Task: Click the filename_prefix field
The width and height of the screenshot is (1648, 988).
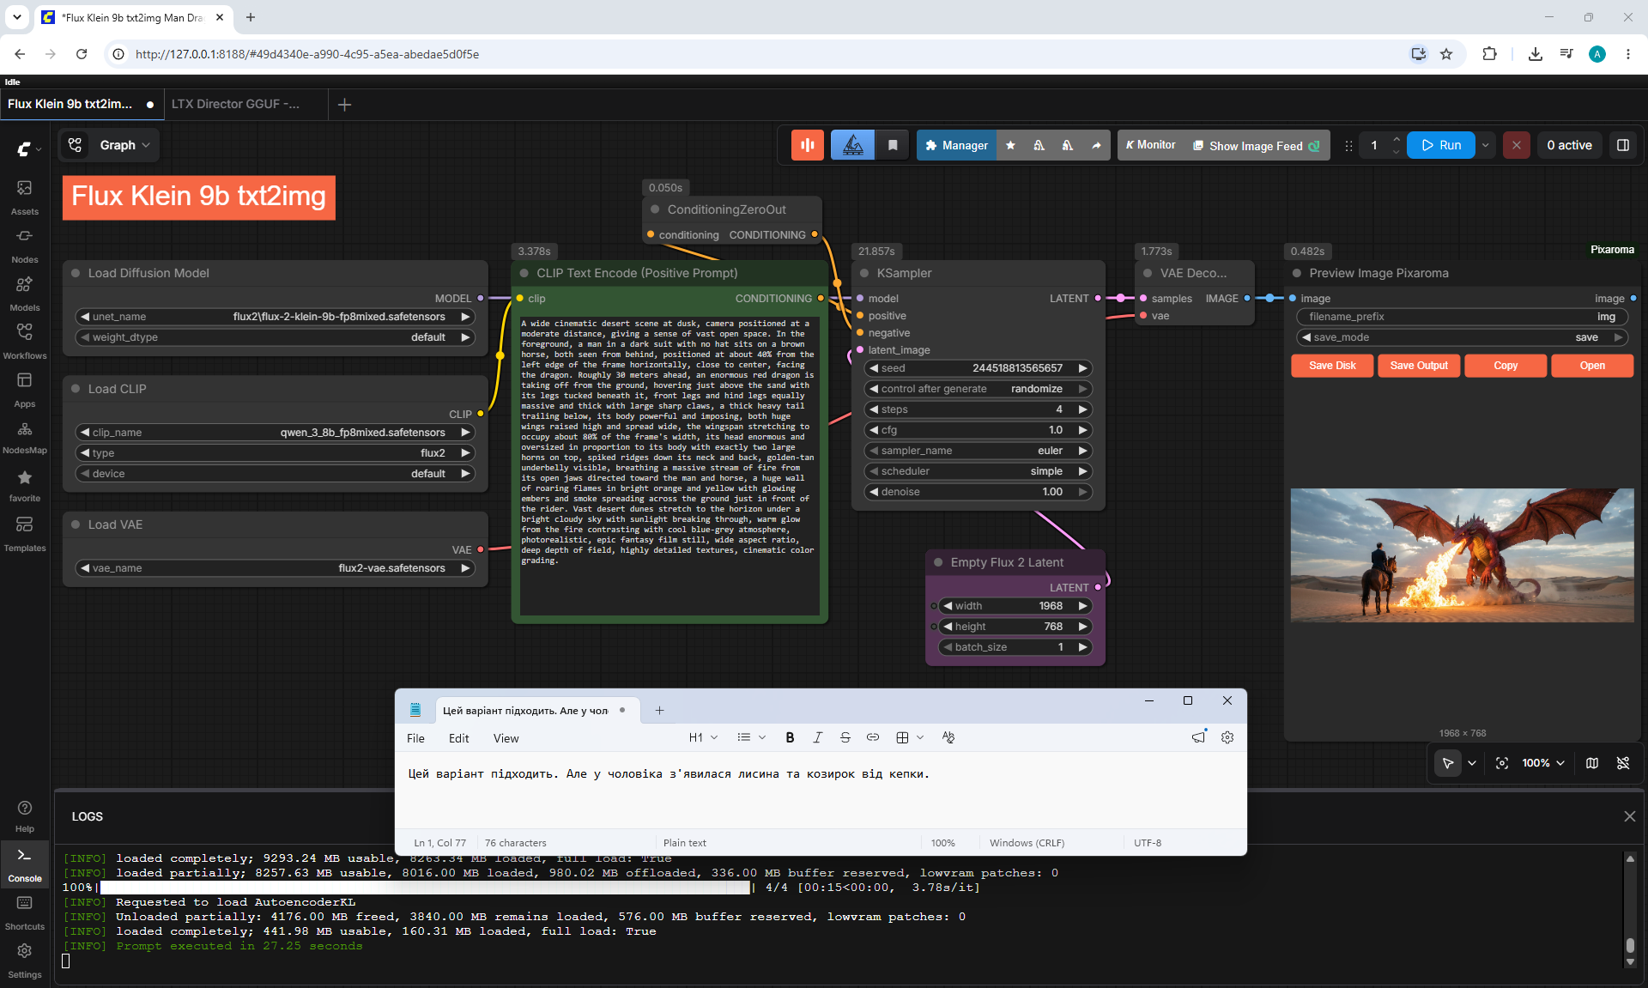Action: pyautogui.click(x=1463, y=317)
